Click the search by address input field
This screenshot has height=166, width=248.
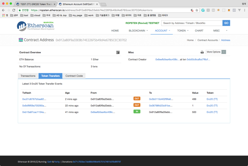pyautogui.click(x=192, y=23)
